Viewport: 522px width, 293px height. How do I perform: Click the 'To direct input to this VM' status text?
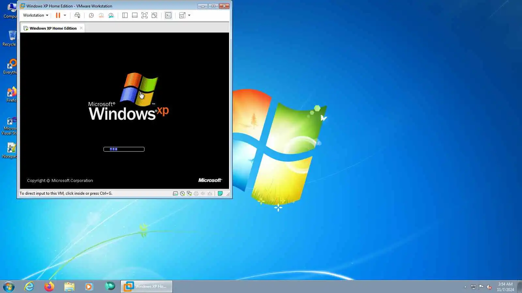coord(66,193)
